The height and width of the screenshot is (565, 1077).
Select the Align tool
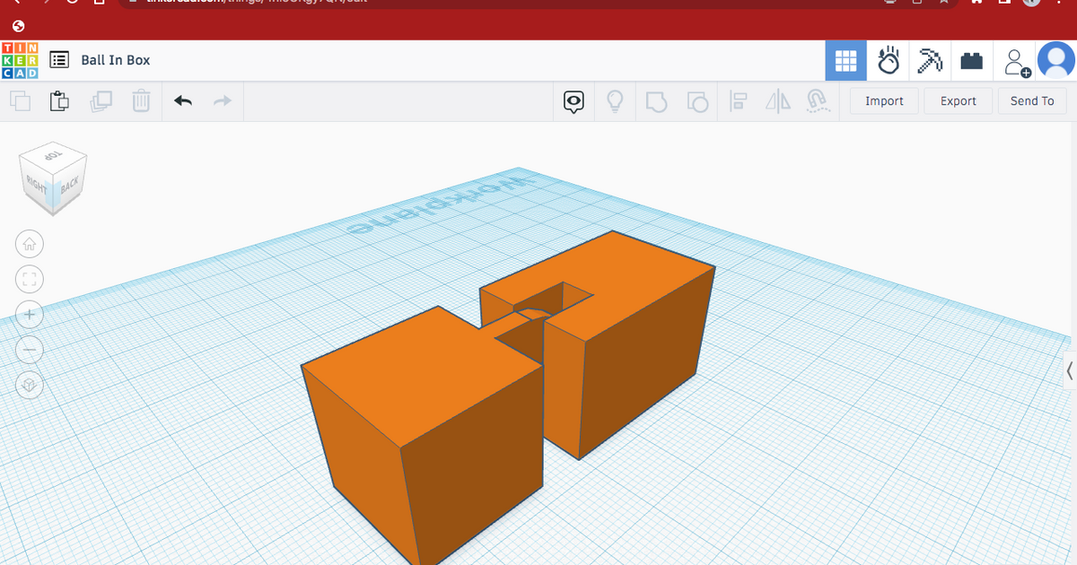(739, 101)
